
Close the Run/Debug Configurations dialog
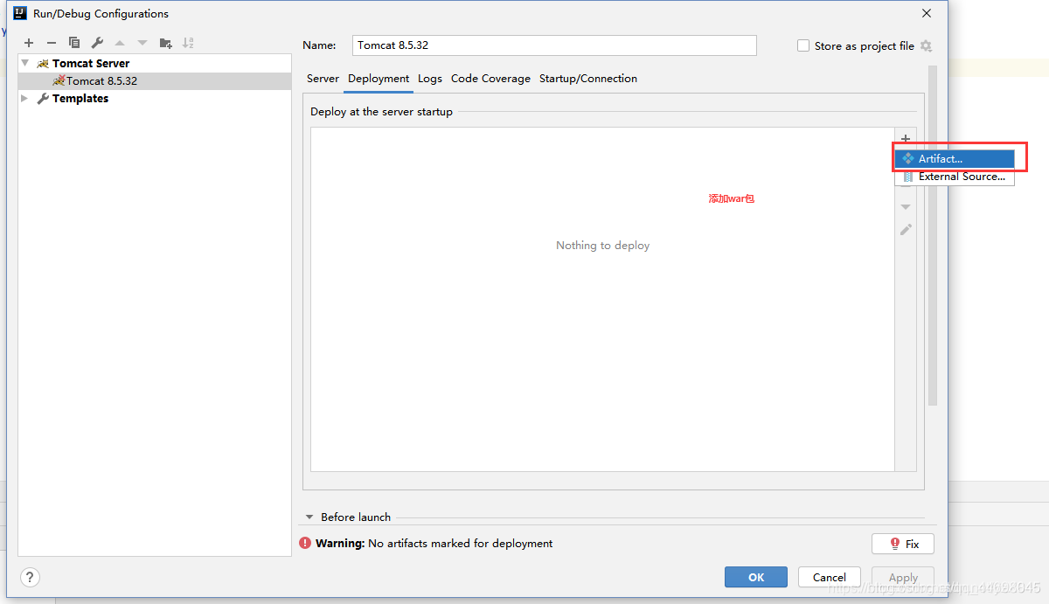click(927, 13)
